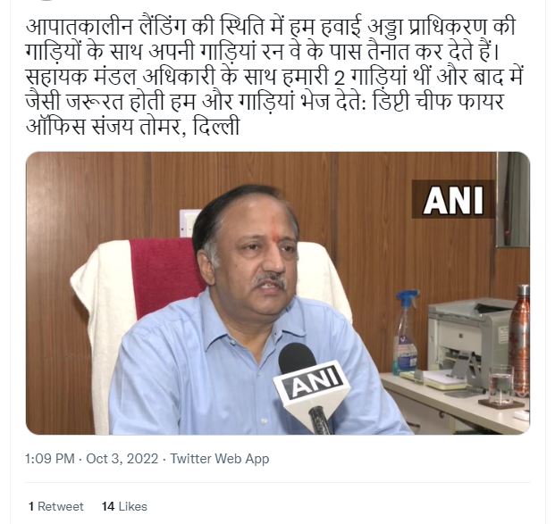Click the number 14 beside Likes
The height and width of the screenshot is (524, 555).
click(108, 506)
